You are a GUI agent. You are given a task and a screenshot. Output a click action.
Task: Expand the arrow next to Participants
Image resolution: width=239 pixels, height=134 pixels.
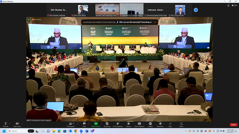click(x=76, y=123)
